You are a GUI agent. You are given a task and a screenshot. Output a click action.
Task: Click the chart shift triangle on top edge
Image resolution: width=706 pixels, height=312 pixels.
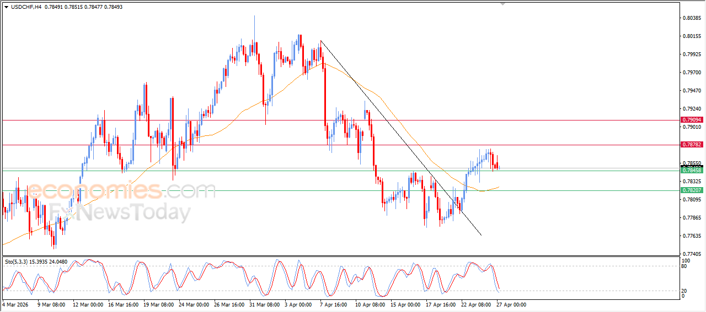click(502, 4)
